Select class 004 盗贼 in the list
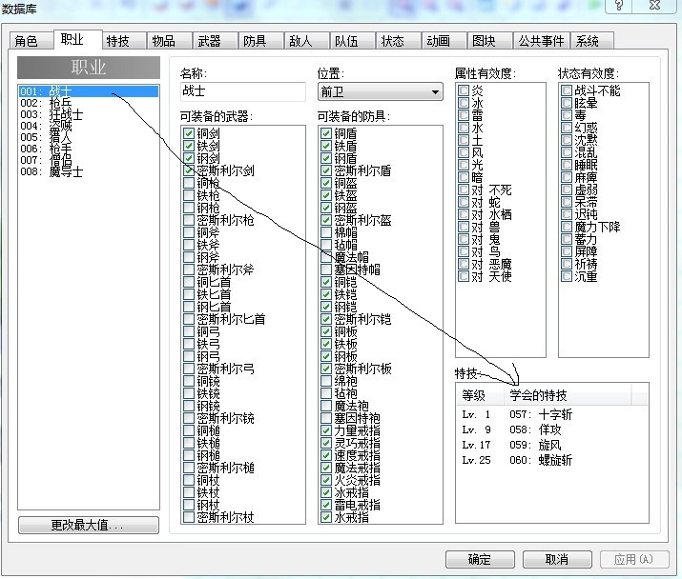The height and width of the screenshot is (579, 682). (89, 126)
